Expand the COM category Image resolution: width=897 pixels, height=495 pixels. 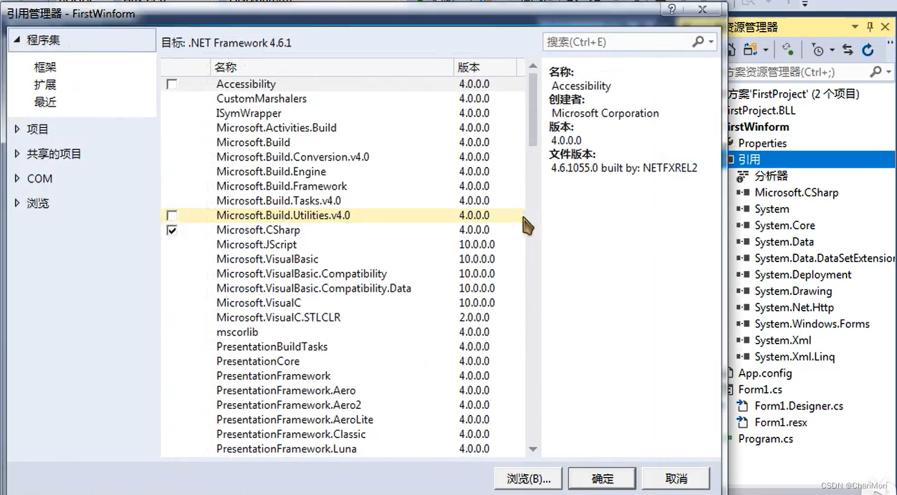tap(17, 179)
